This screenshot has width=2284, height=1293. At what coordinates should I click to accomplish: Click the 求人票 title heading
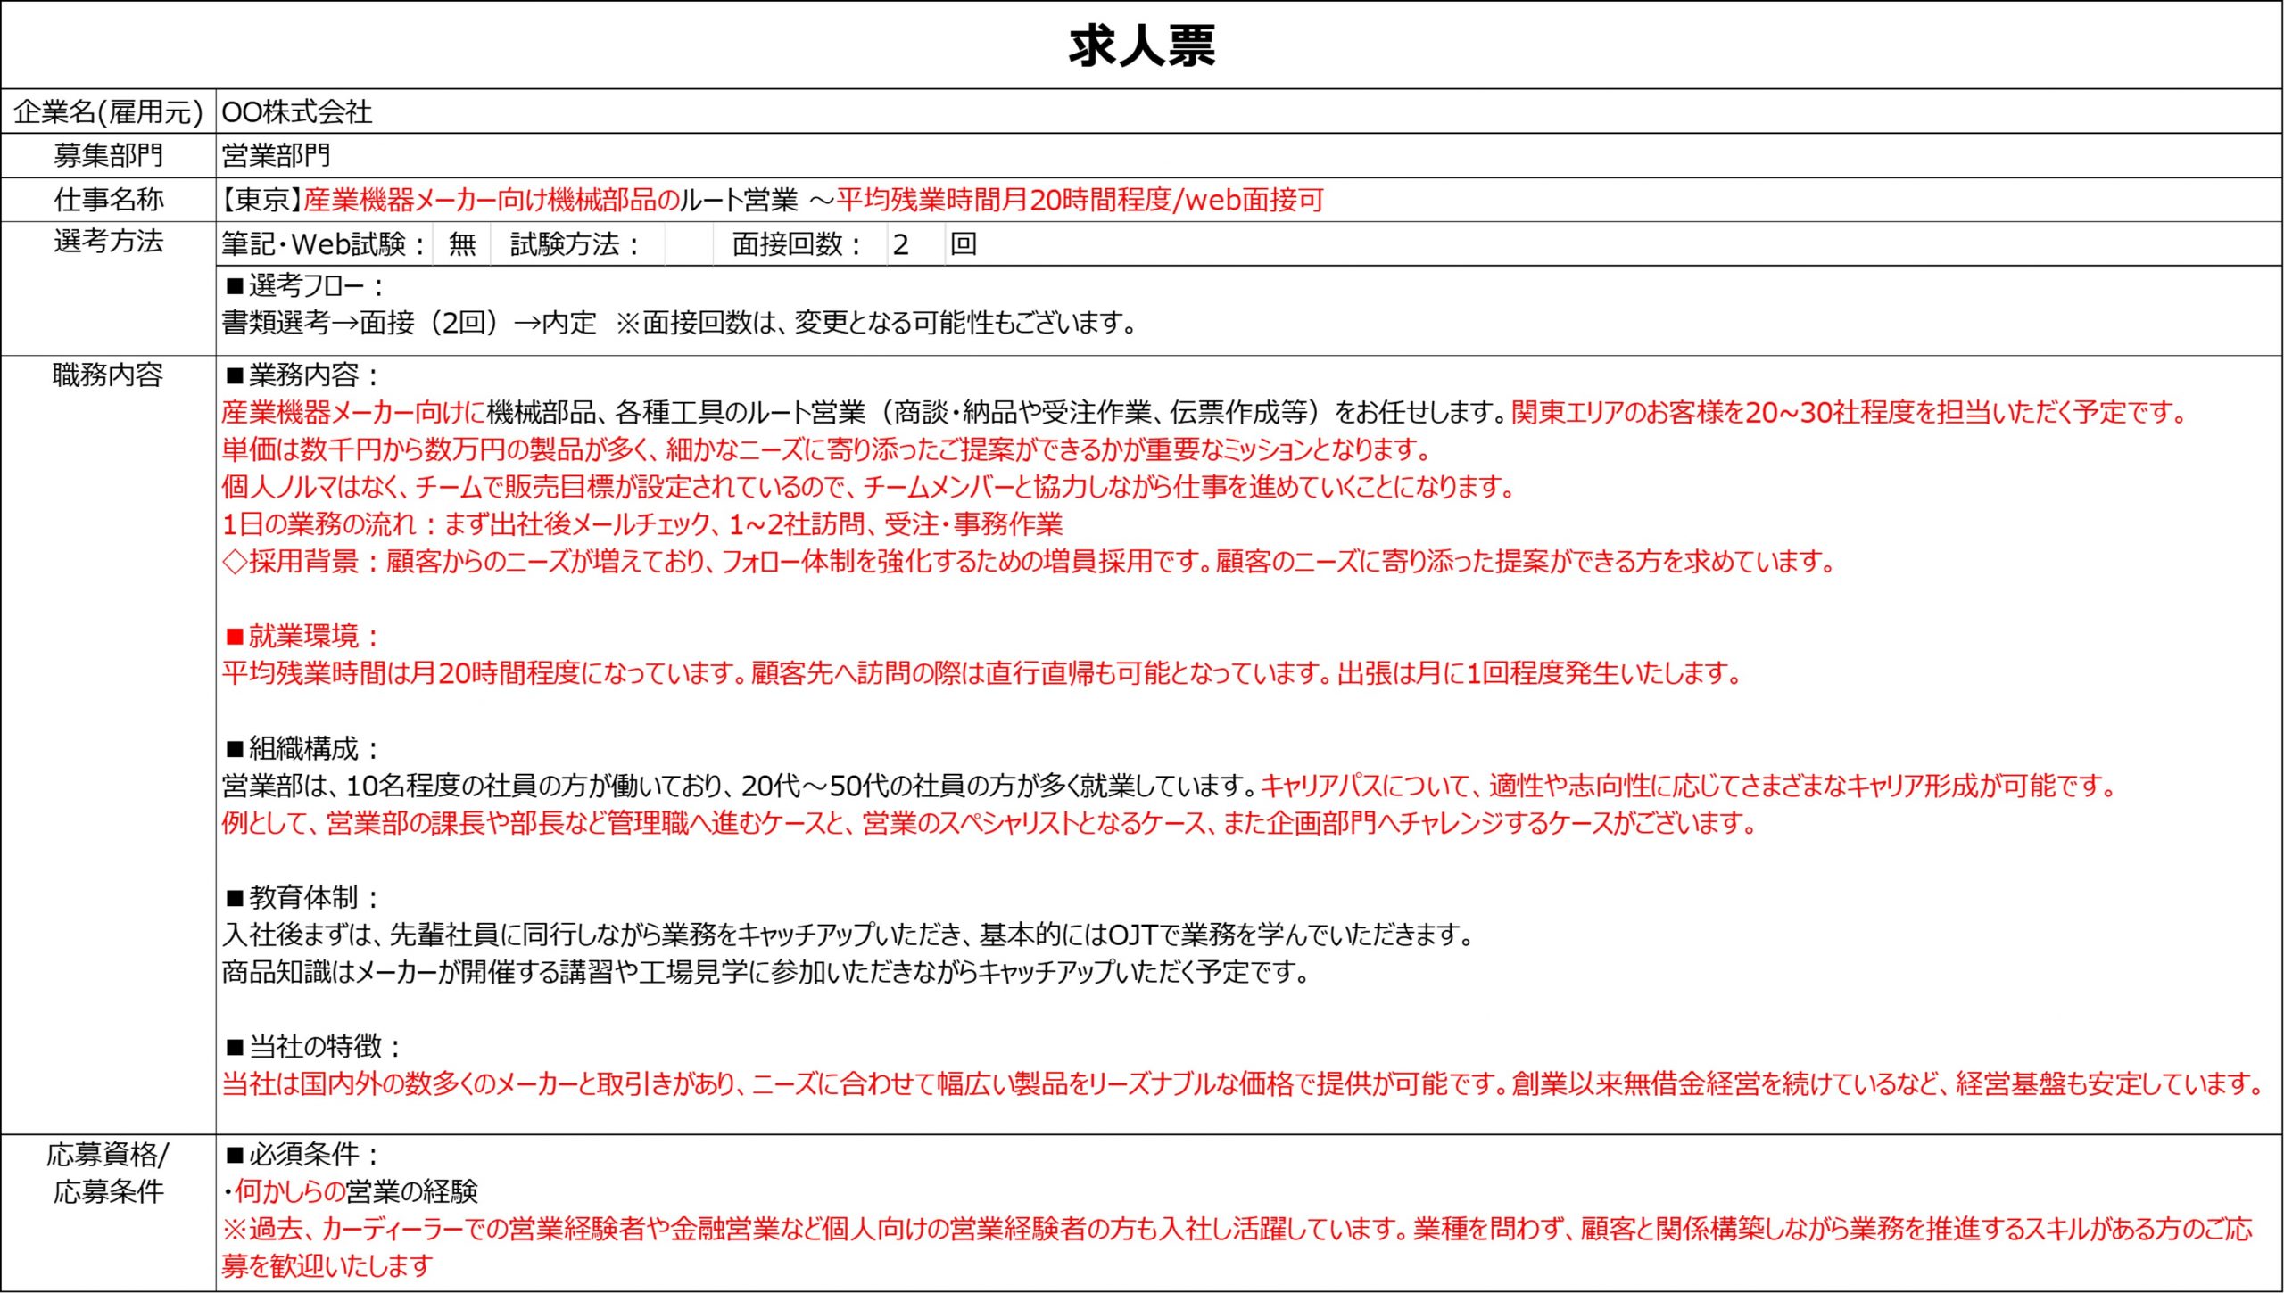1141,46
